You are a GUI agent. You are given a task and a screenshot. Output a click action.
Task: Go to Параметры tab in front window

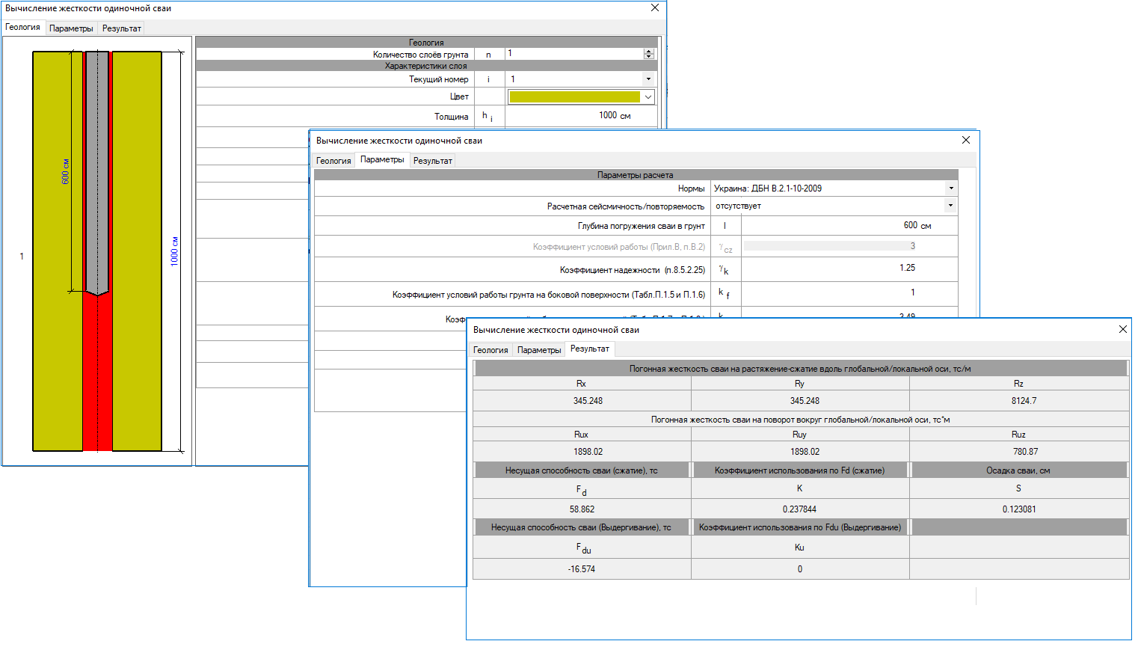point(539,350)
